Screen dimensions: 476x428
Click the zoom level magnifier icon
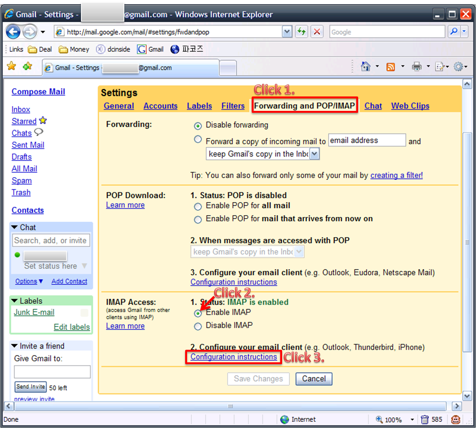(x=379, y=419)
